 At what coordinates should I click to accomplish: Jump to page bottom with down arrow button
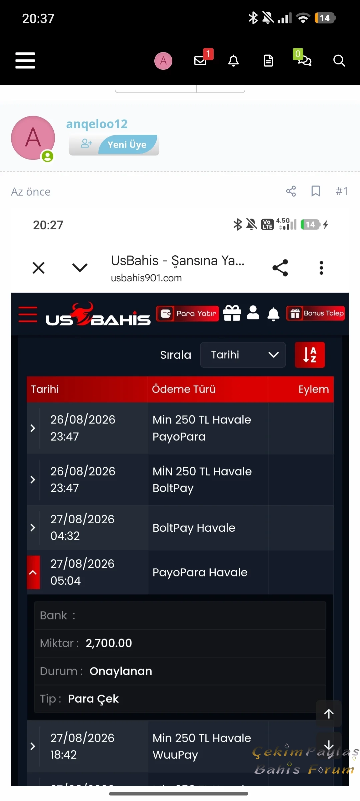pyautogui.click(x=329, y=745)
